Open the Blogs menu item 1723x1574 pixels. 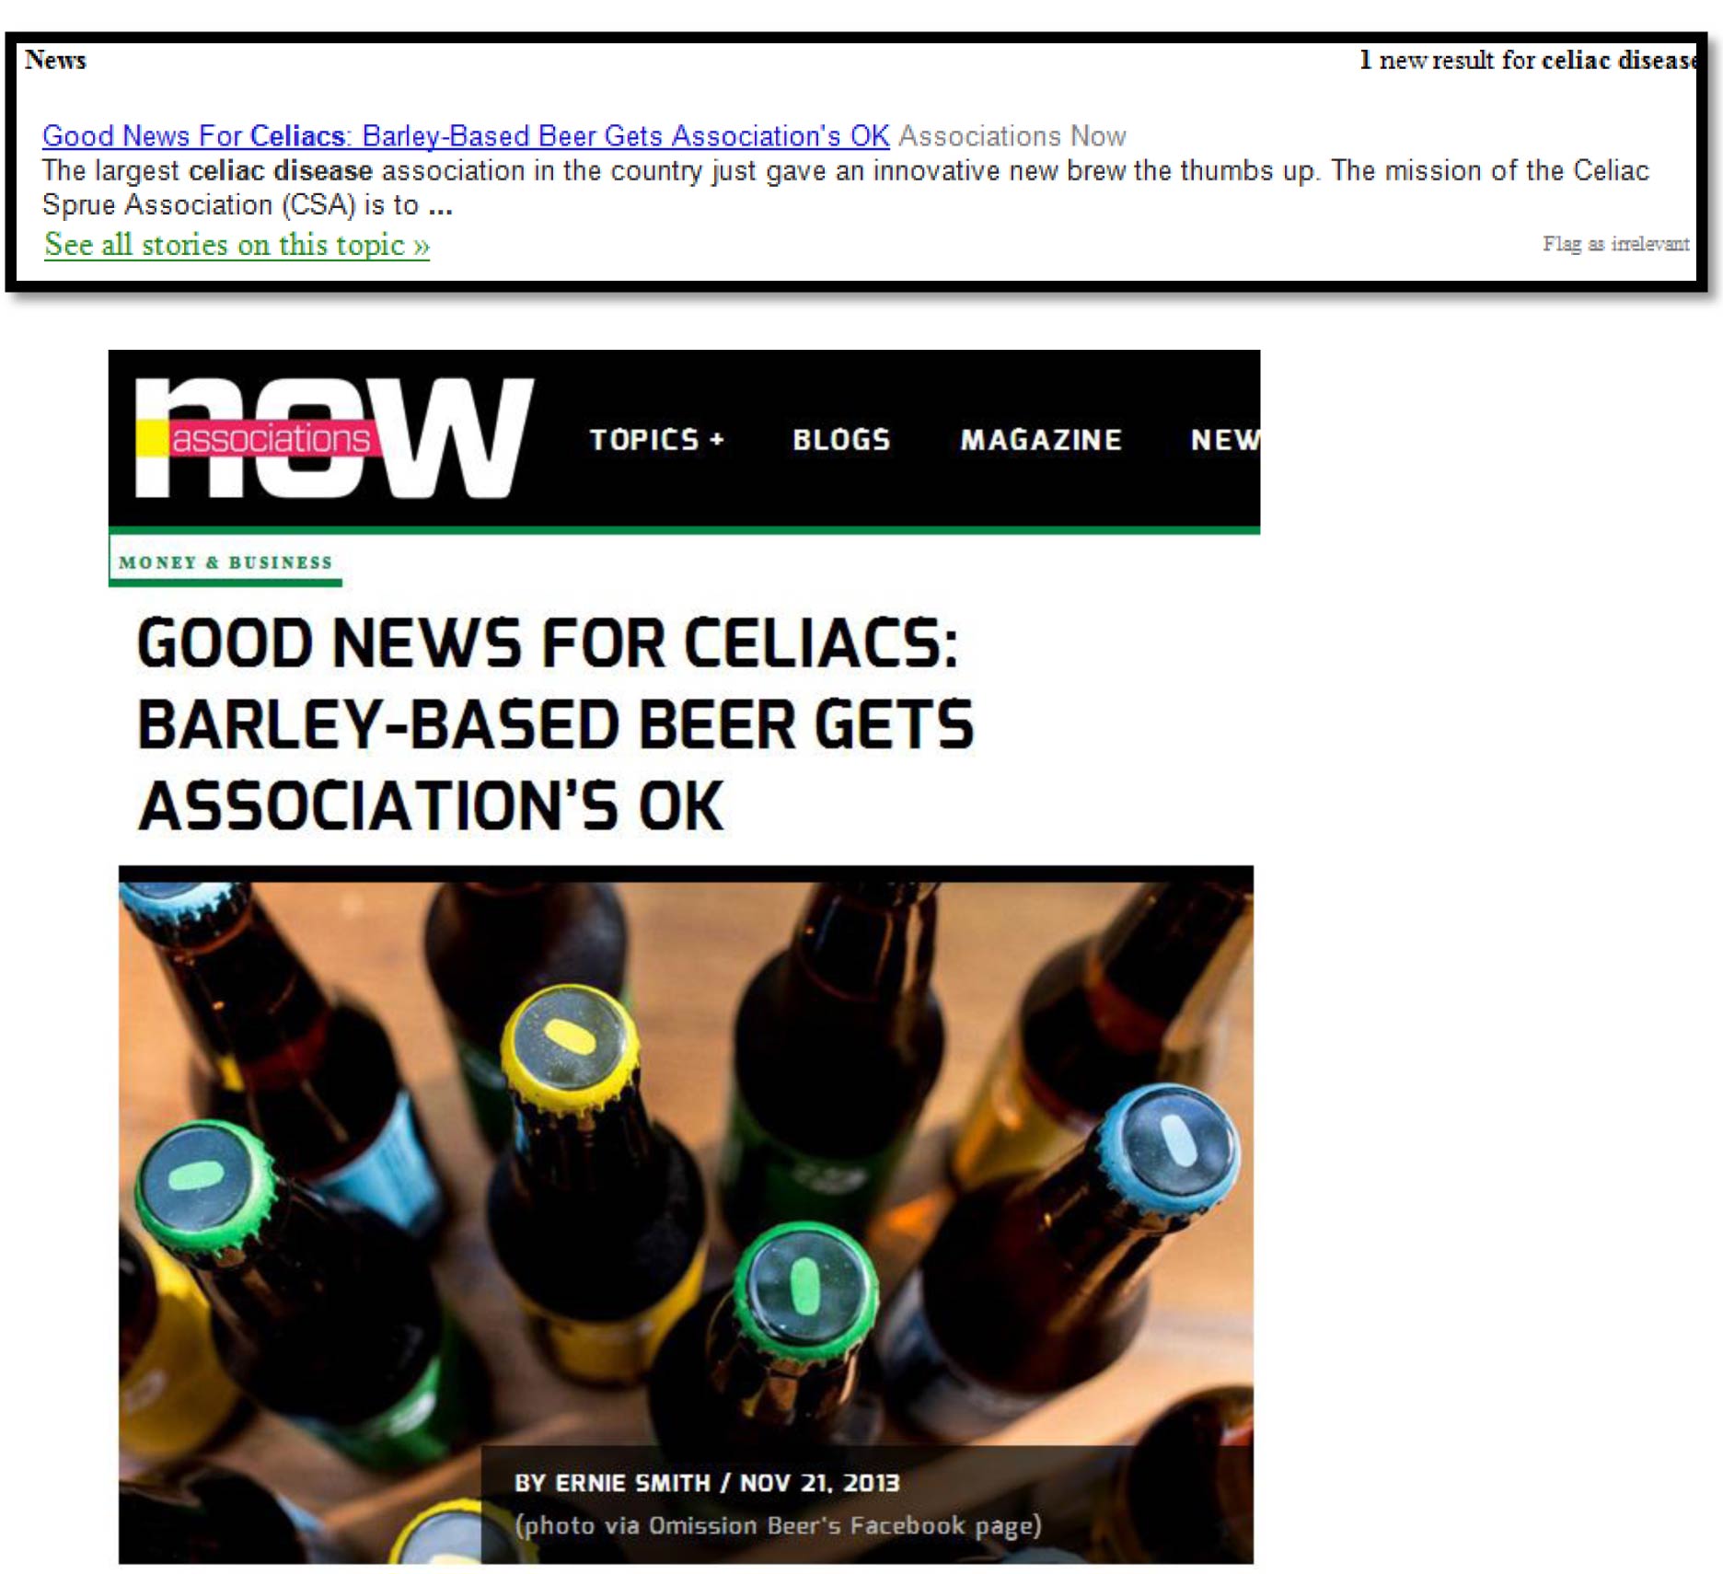point(841,440)
